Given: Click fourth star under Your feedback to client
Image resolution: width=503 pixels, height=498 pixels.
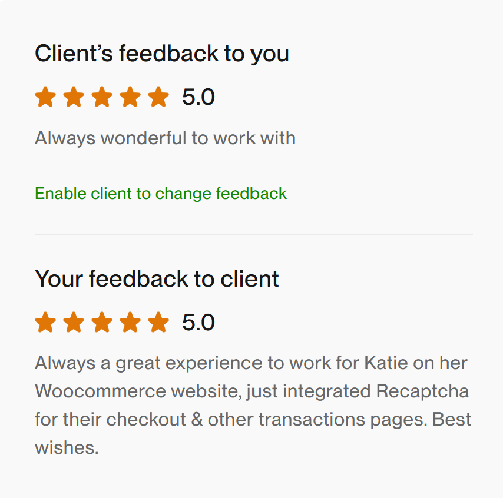Looking at the screenshot, I should [x=130, y=323].
